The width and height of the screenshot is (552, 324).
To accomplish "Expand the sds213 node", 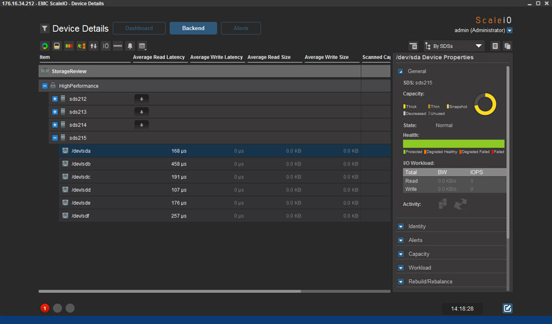I will click(55, 112).
